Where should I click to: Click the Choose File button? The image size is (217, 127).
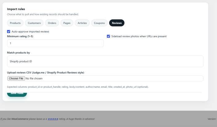click(16, 78)
